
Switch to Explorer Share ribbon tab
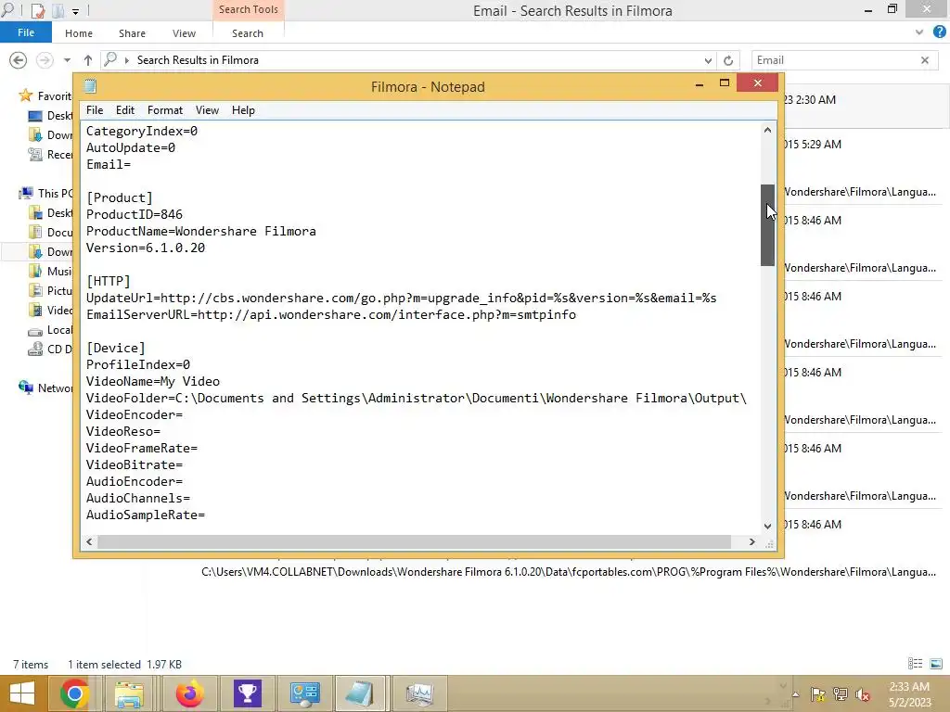(132, 33)
